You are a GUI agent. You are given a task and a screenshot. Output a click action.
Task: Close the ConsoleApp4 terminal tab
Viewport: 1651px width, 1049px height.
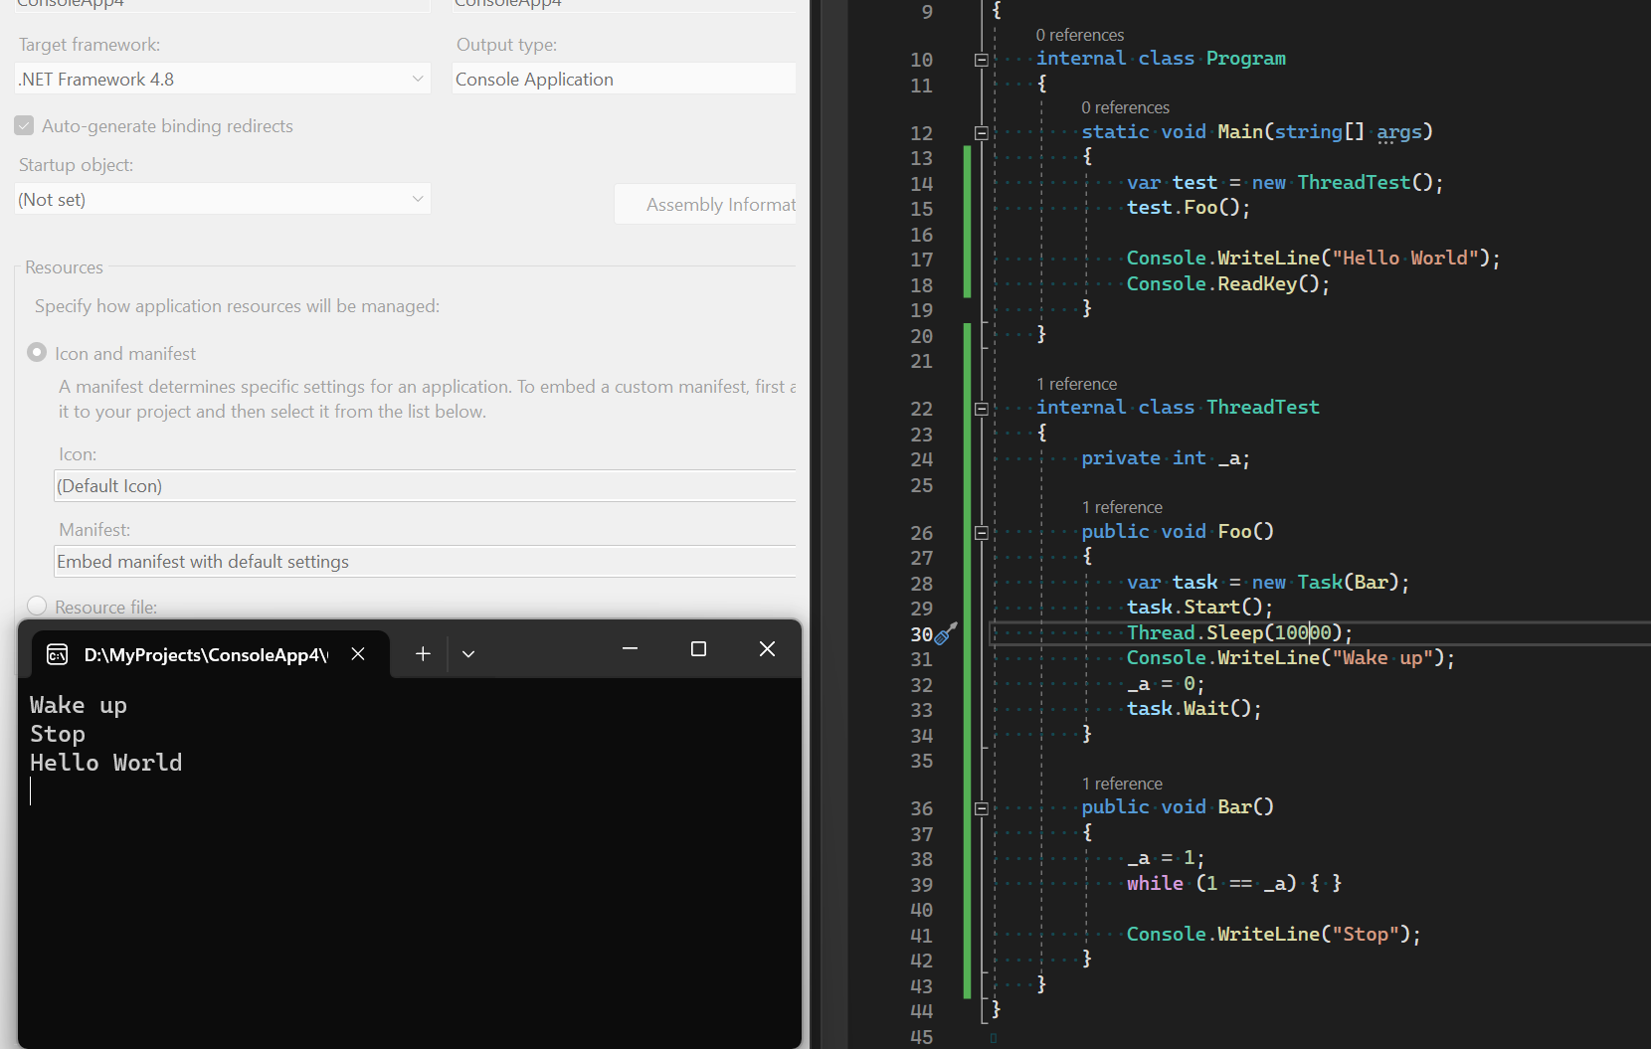(358, 653)
